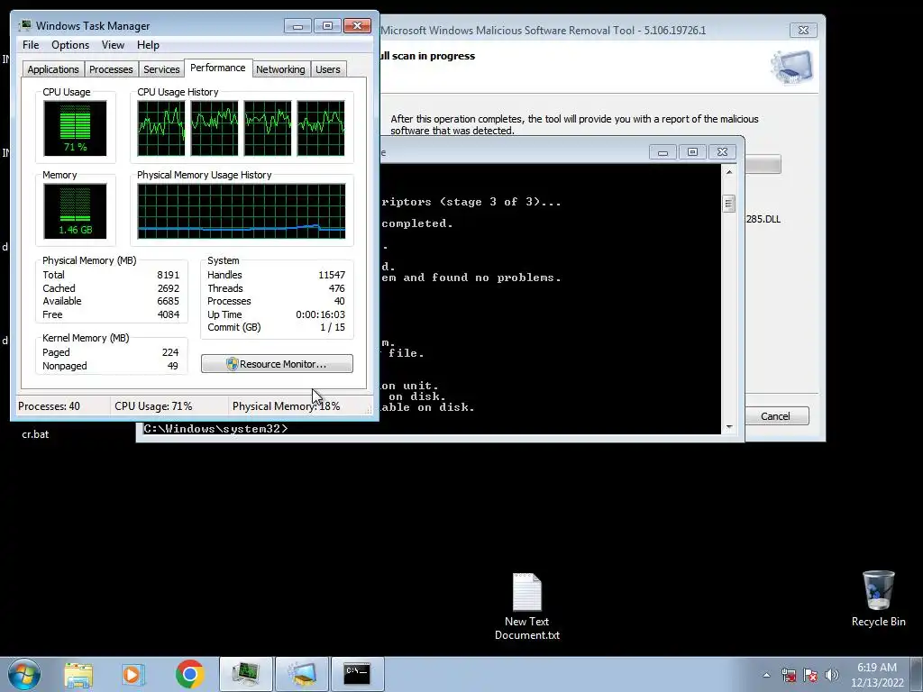Click the Task Manager title bar icon
923x692 pixels.
coord(24,26)
